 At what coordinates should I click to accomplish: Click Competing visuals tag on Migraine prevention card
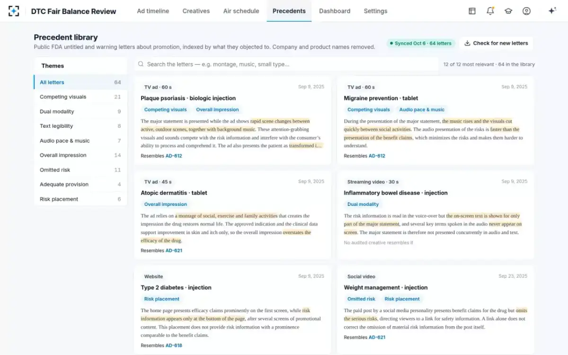[369, 109]
